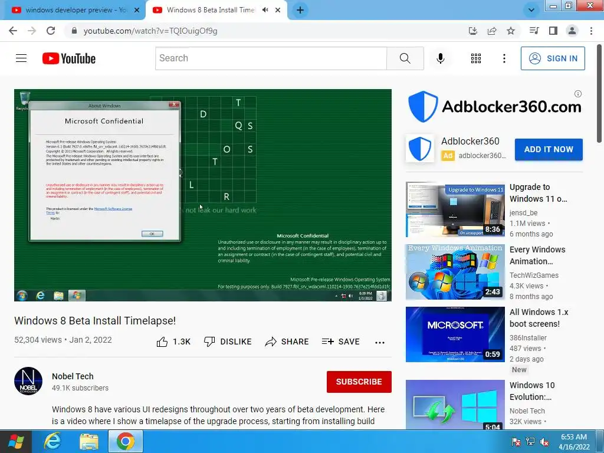Go back to the previous page
Screen dimensions: 604x453
[13, 31]
